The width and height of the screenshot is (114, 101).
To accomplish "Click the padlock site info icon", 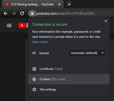I will point(32,13).
